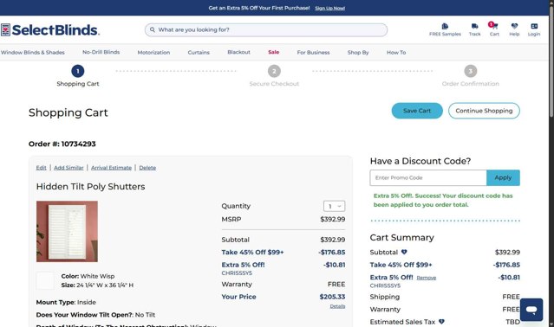This screenshot has width=554, height=327.
Task: Open For Business menu
Action: (313, 52)
